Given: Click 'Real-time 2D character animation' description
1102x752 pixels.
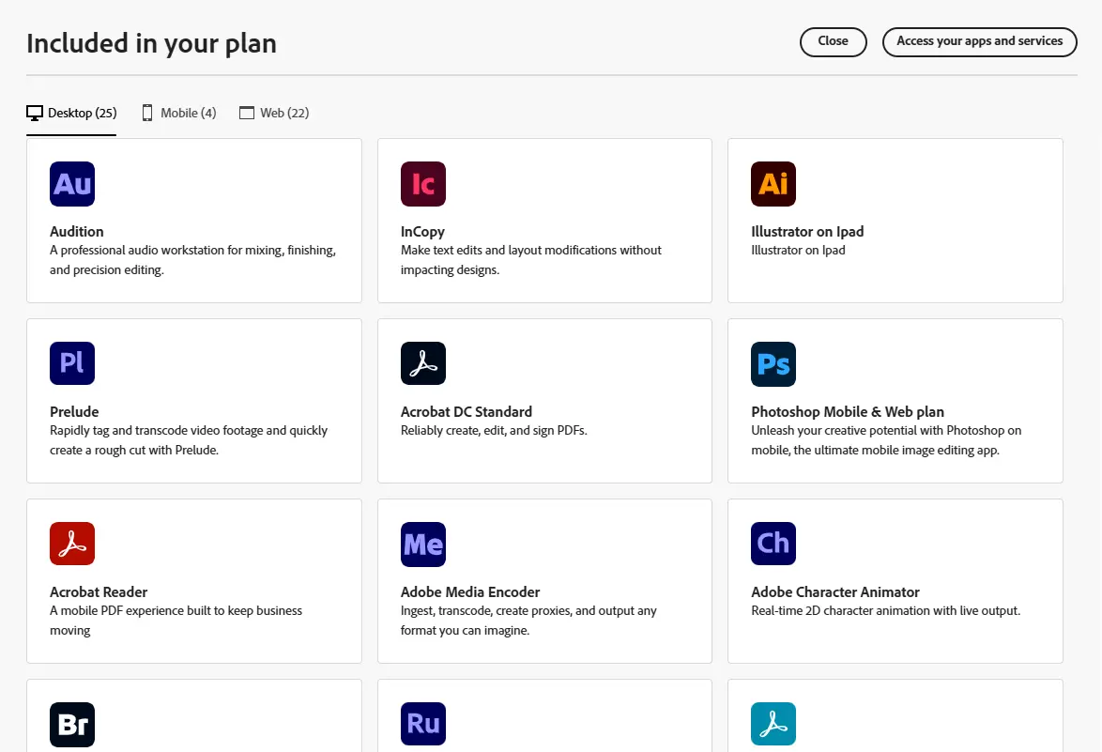Looking at the screenshot, I should tap(885, 611).
